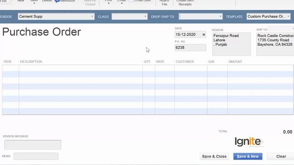The width and height of the screenshot is (294, 165).
Task: Click the first row Customer cell
Action: 191,68
